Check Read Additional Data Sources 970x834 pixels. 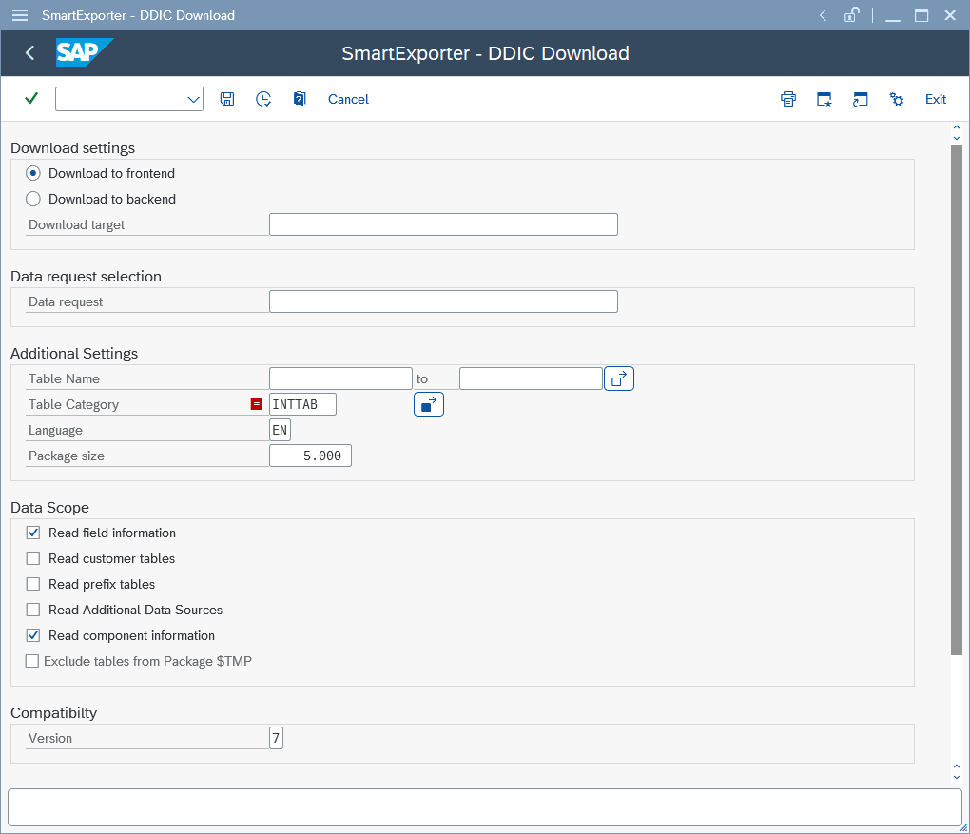[x=33, y=610]
